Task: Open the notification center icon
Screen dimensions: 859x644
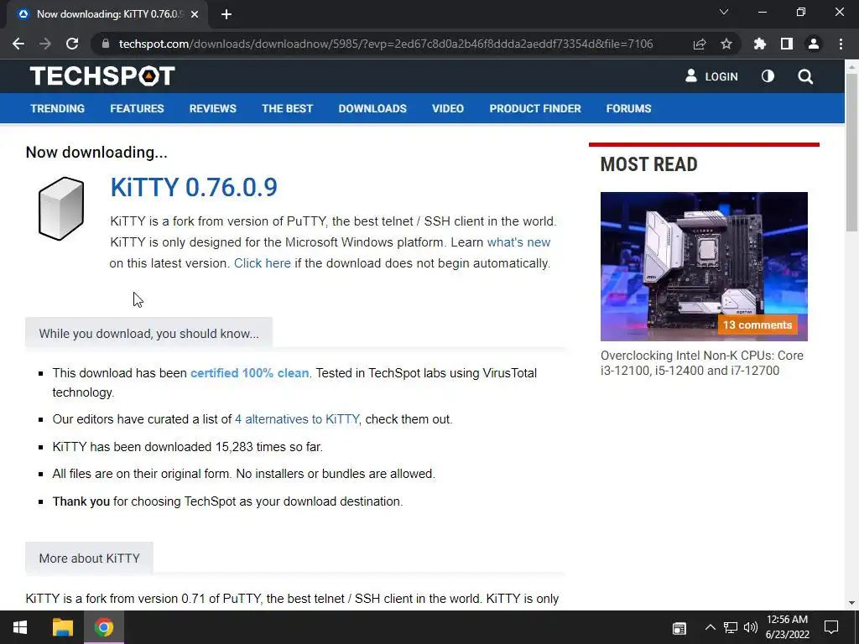Action: pyautogui.click(x=831, y=627)
